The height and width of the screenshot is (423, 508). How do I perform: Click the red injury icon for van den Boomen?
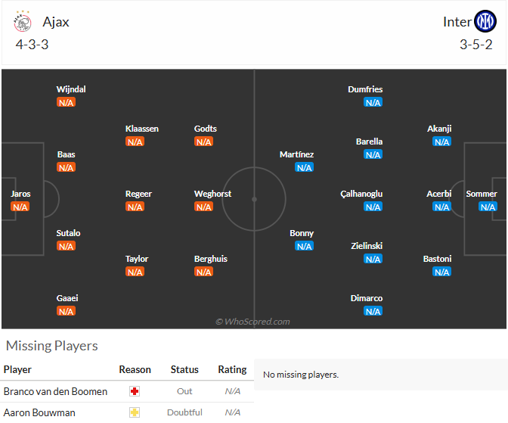(135, 391)
